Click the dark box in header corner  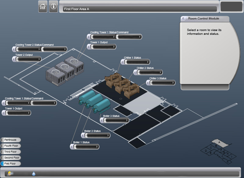point(231,6)
